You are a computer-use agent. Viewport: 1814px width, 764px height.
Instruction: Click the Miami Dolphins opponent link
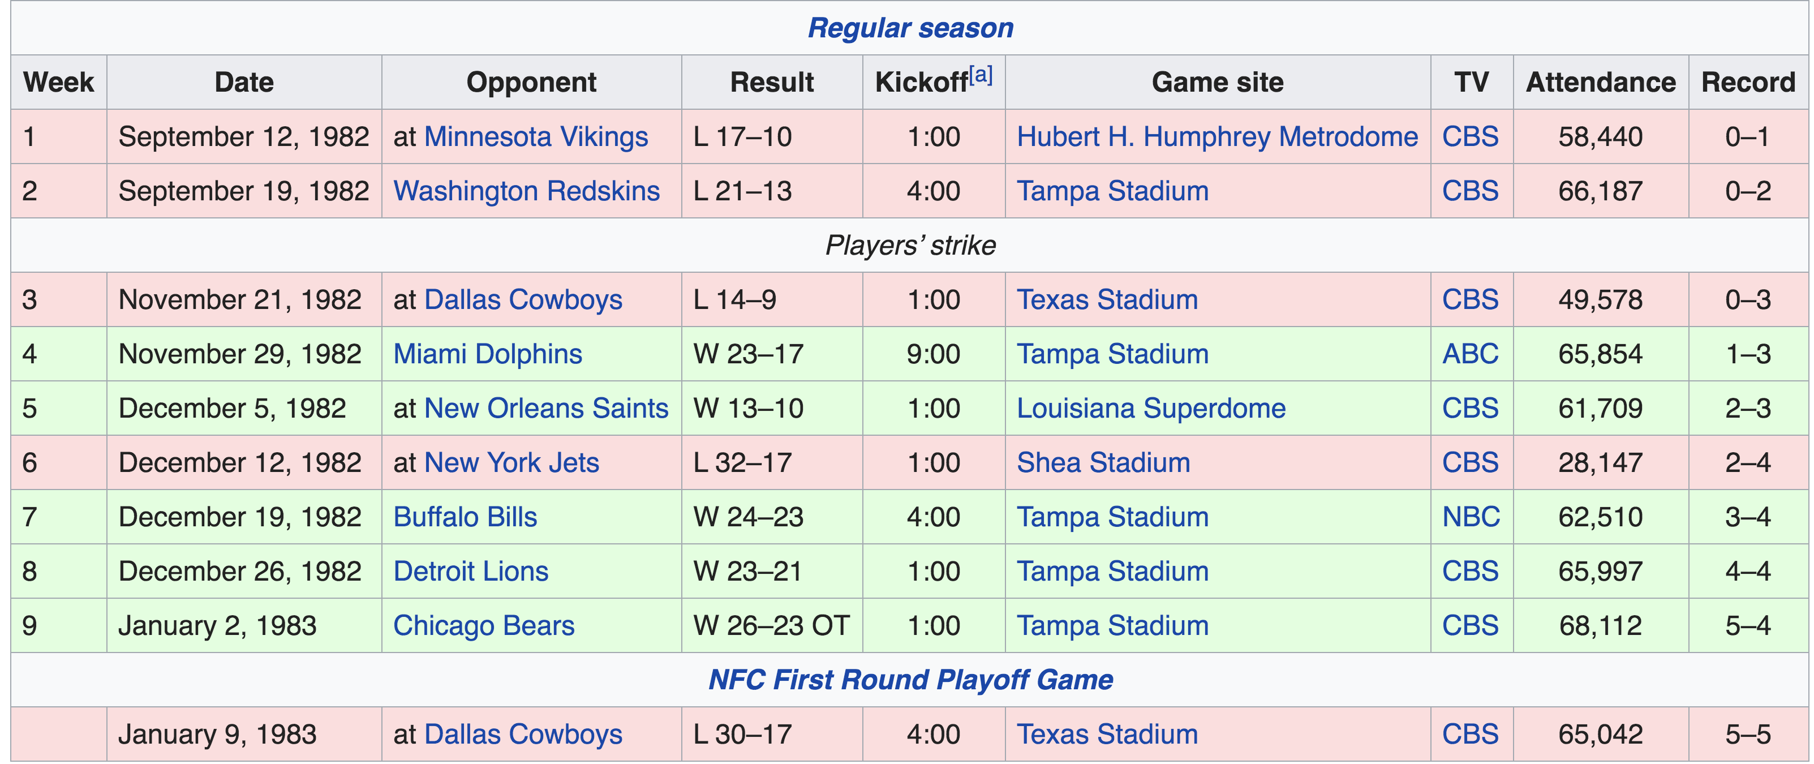487,354
